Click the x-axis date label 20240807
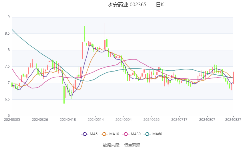 [207, 120]
